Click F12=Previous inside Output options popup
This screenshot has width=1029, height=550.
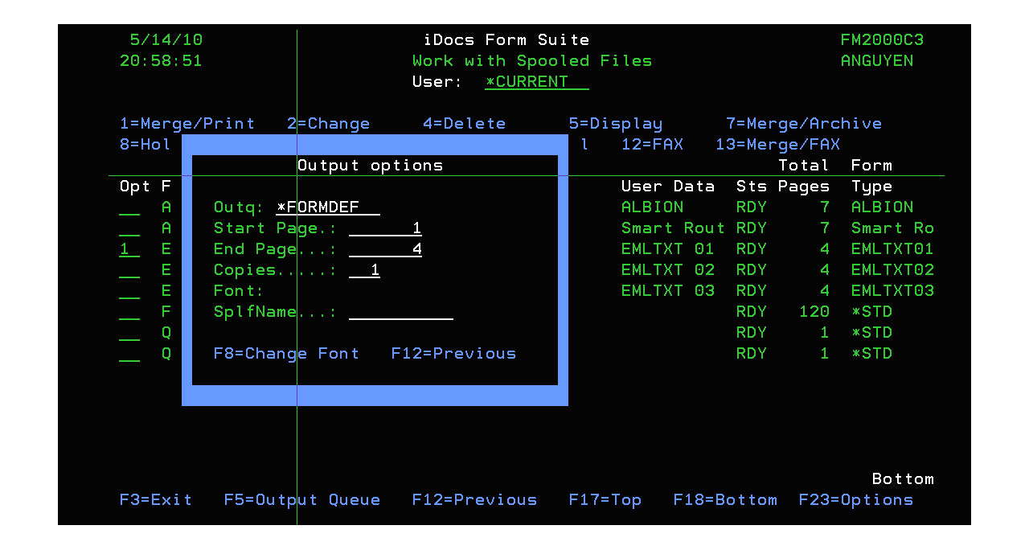(x=453, y=354)
